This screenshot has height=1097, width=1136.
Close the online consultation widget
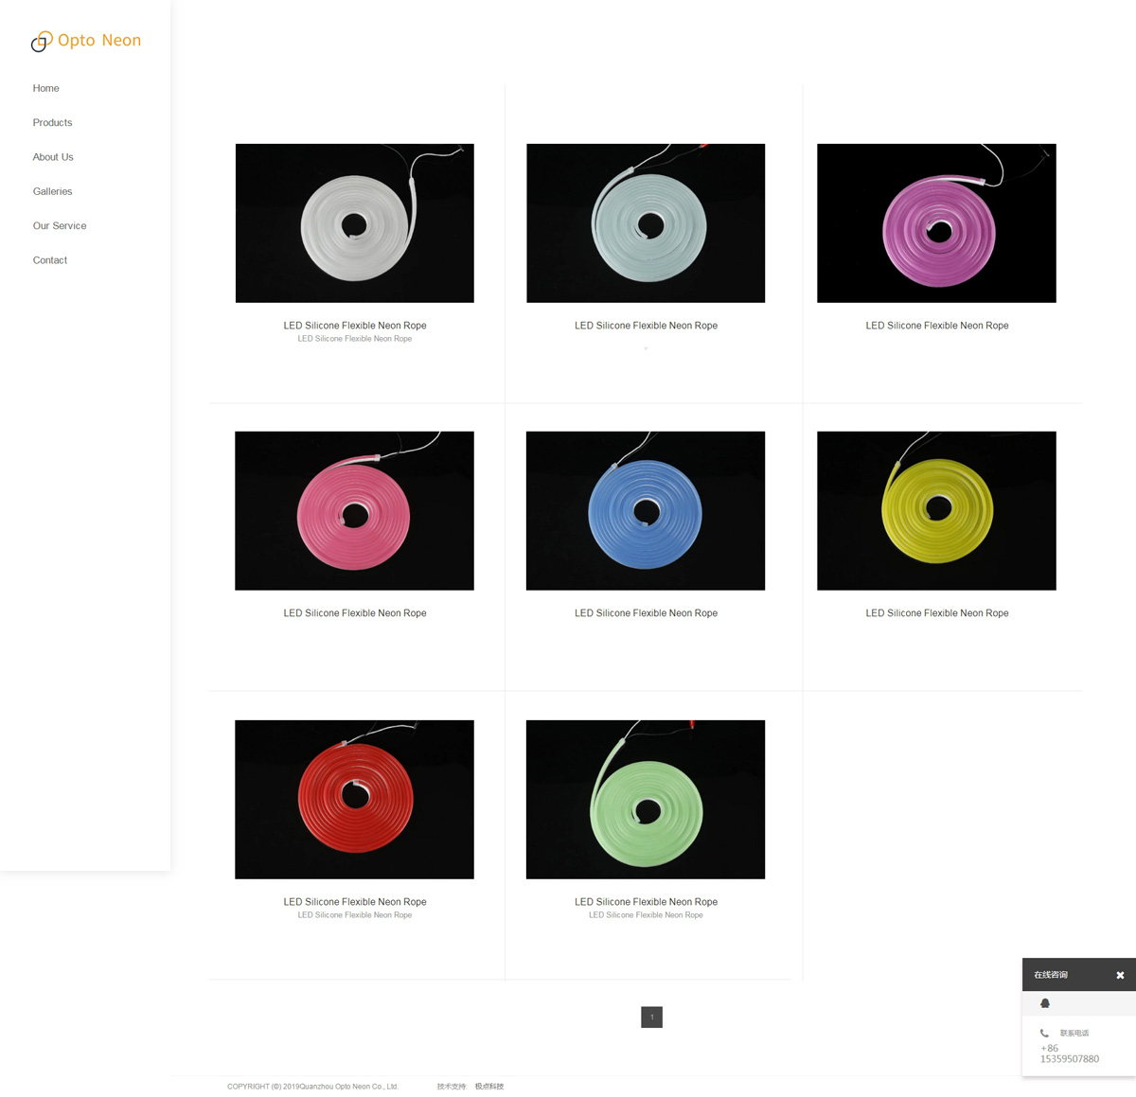tap(1120, 975)
